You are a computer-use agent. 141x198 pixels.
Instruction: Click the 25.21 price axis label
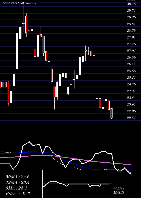click(x=131, y=77)
